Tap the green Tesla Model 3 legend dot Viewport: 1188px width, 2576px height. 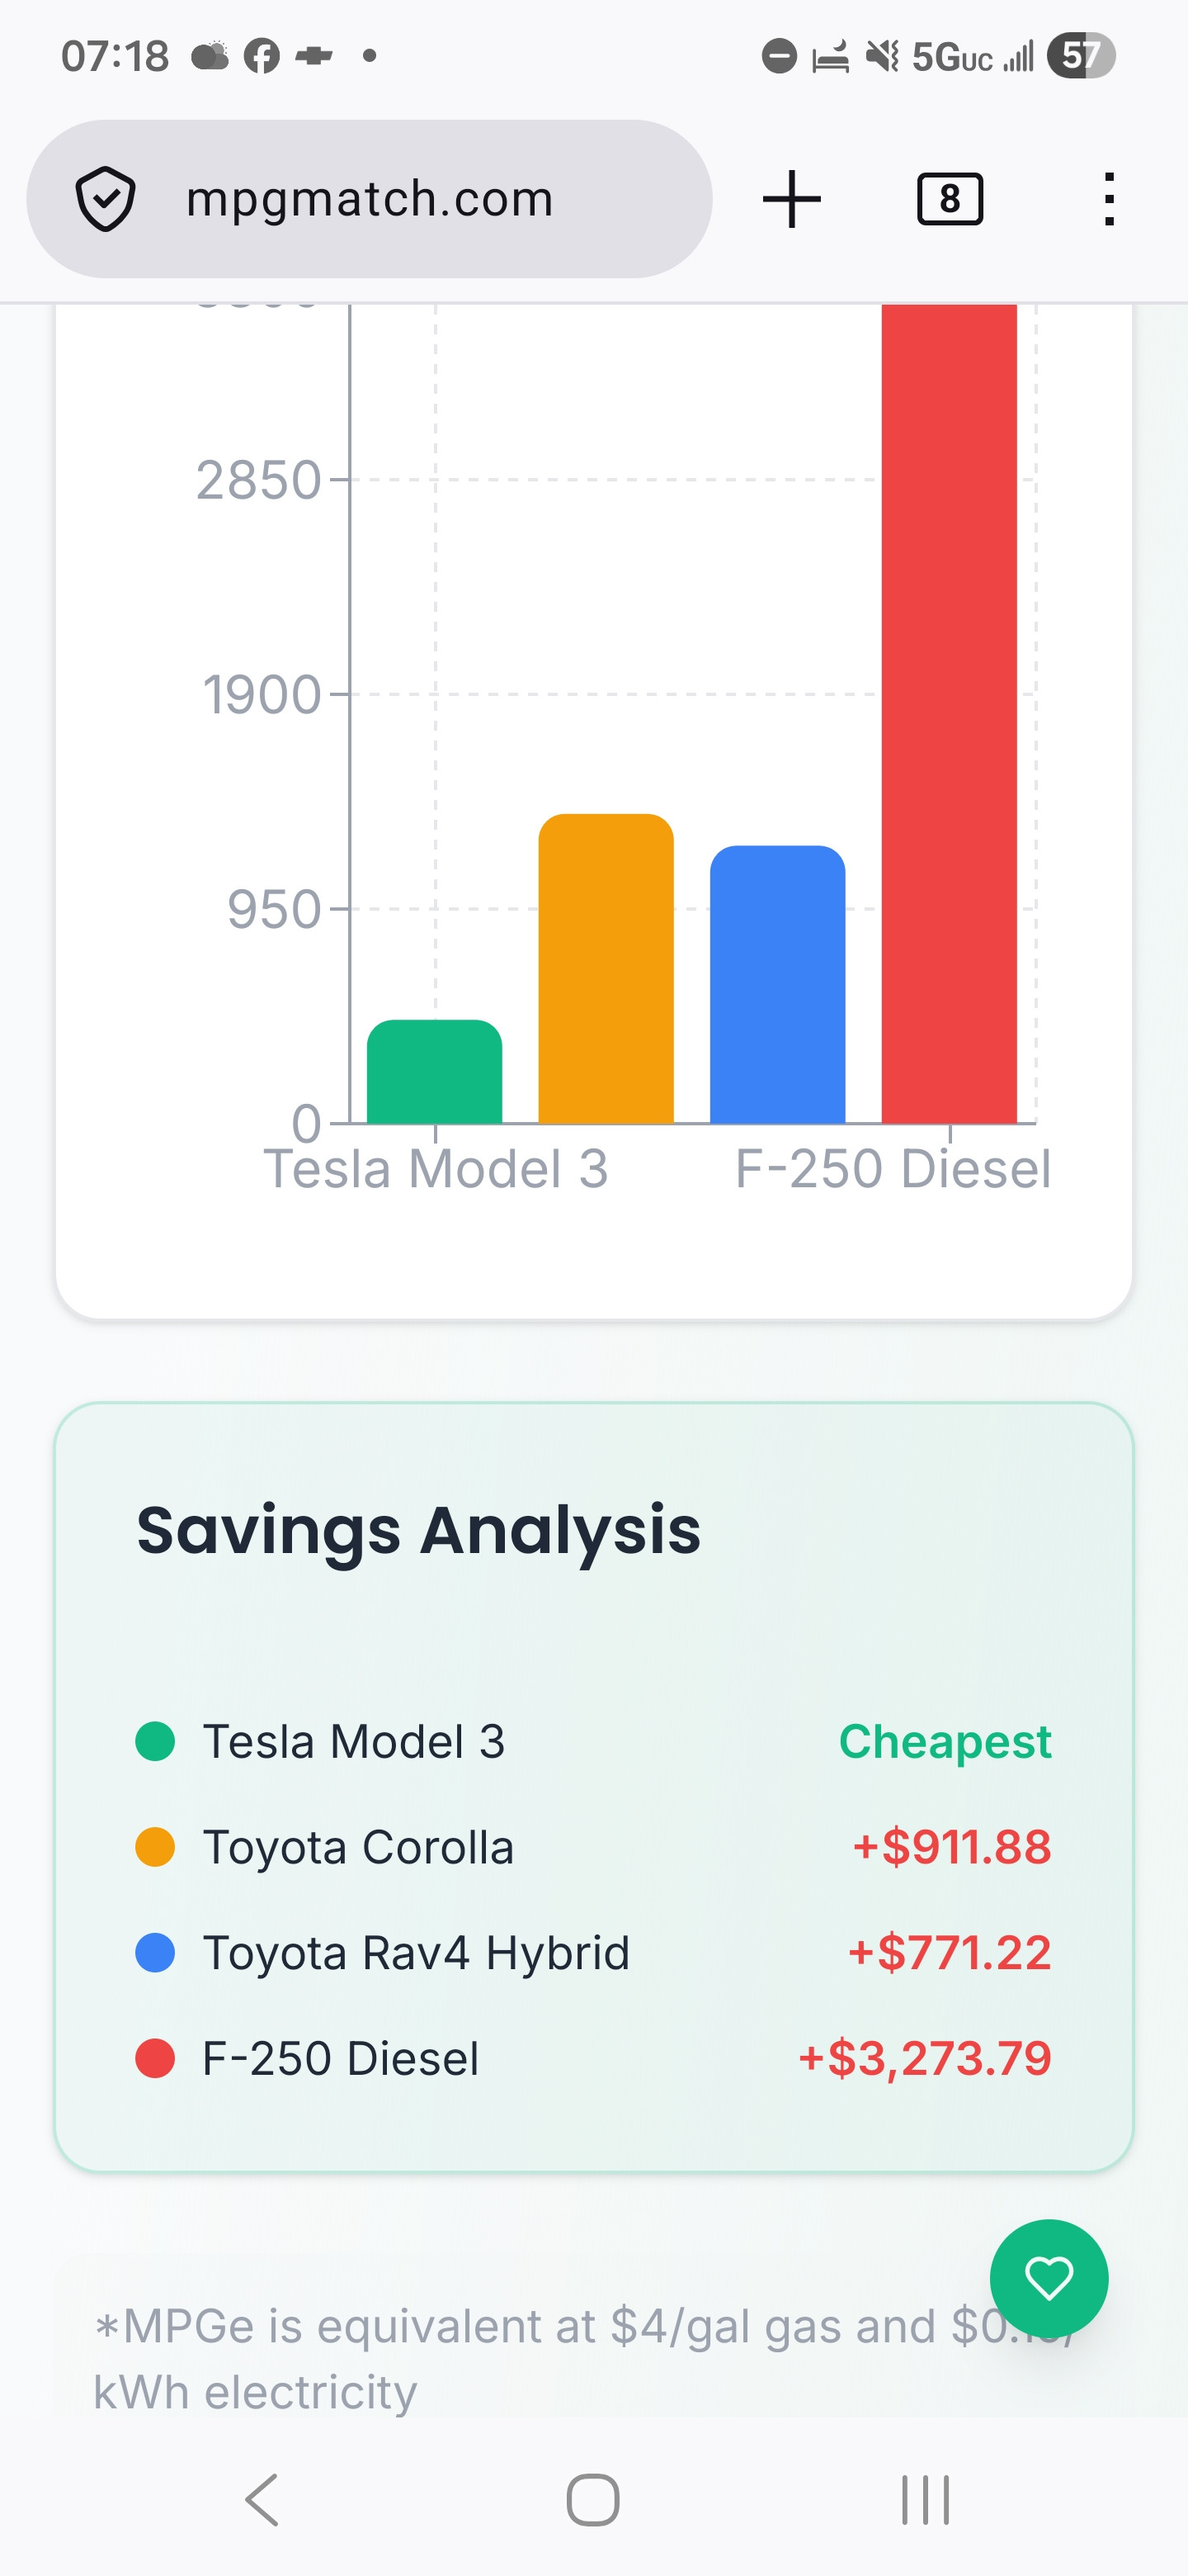coord(155,1741)
